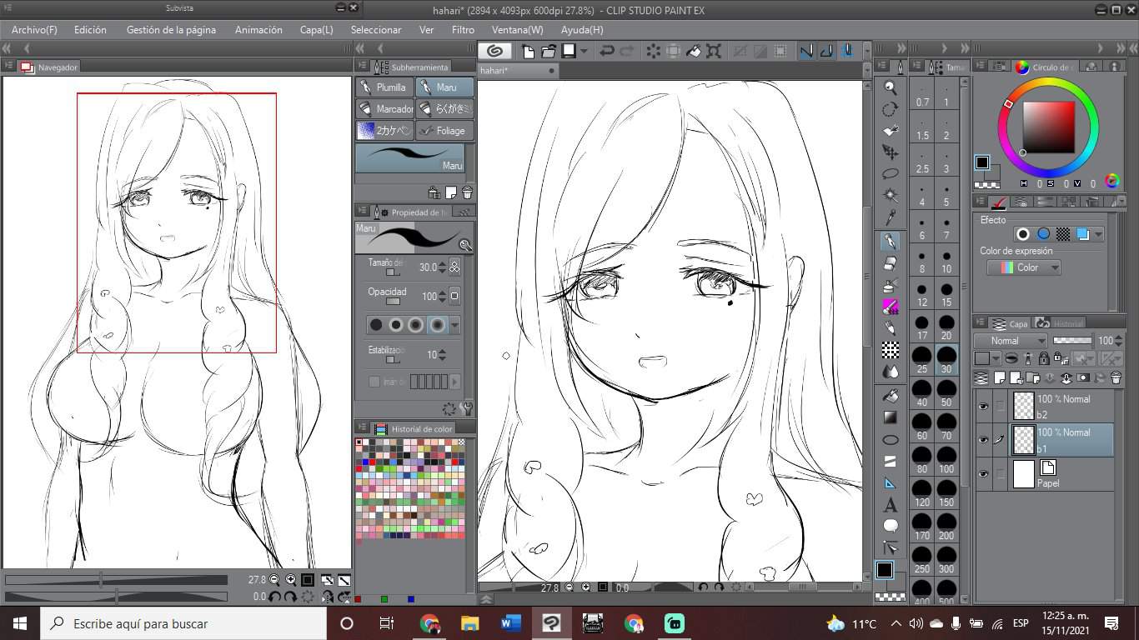Open sub tool detail wrench icon
This screenshot has width=1139, height=640.
(x=466, y=408)
